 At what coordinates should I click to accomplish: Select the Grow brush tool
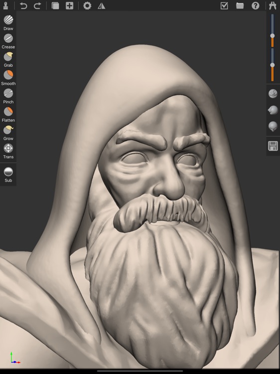tap(8, 133)
